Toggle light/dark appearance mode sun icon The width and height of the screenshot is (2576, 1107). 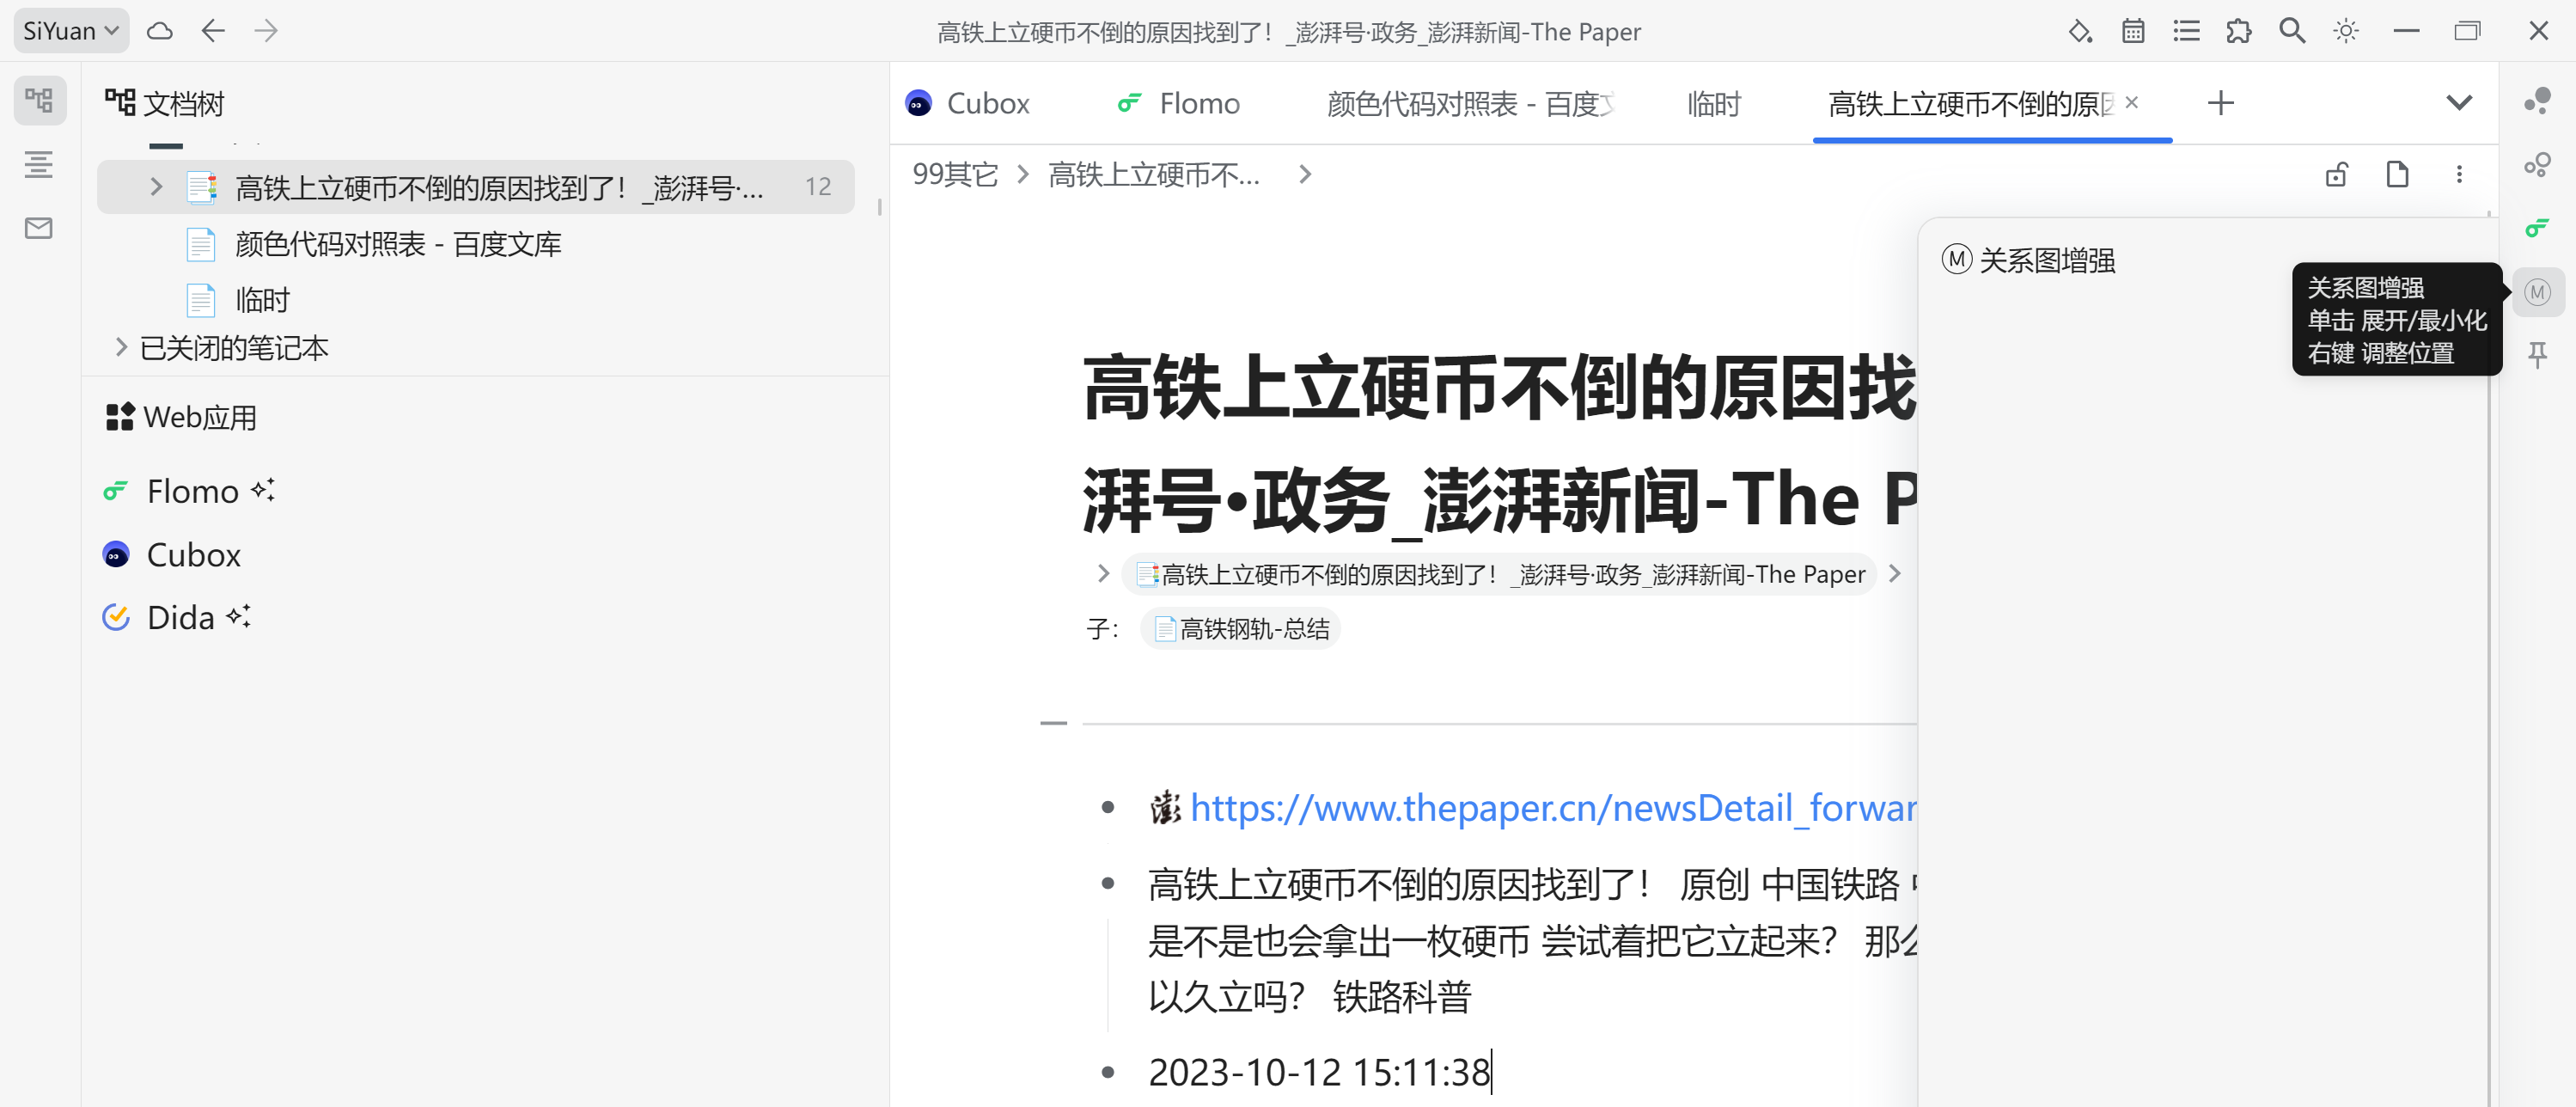[2346, 31]
